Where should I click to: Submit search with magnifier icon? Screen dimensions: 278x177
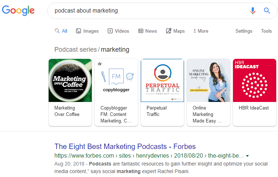pyautogui.click(x=267, y=11)
